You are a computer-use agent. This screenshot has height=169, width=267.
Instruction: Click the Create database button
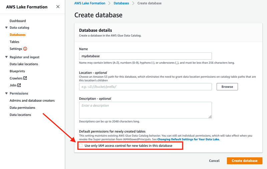[245, 161]
